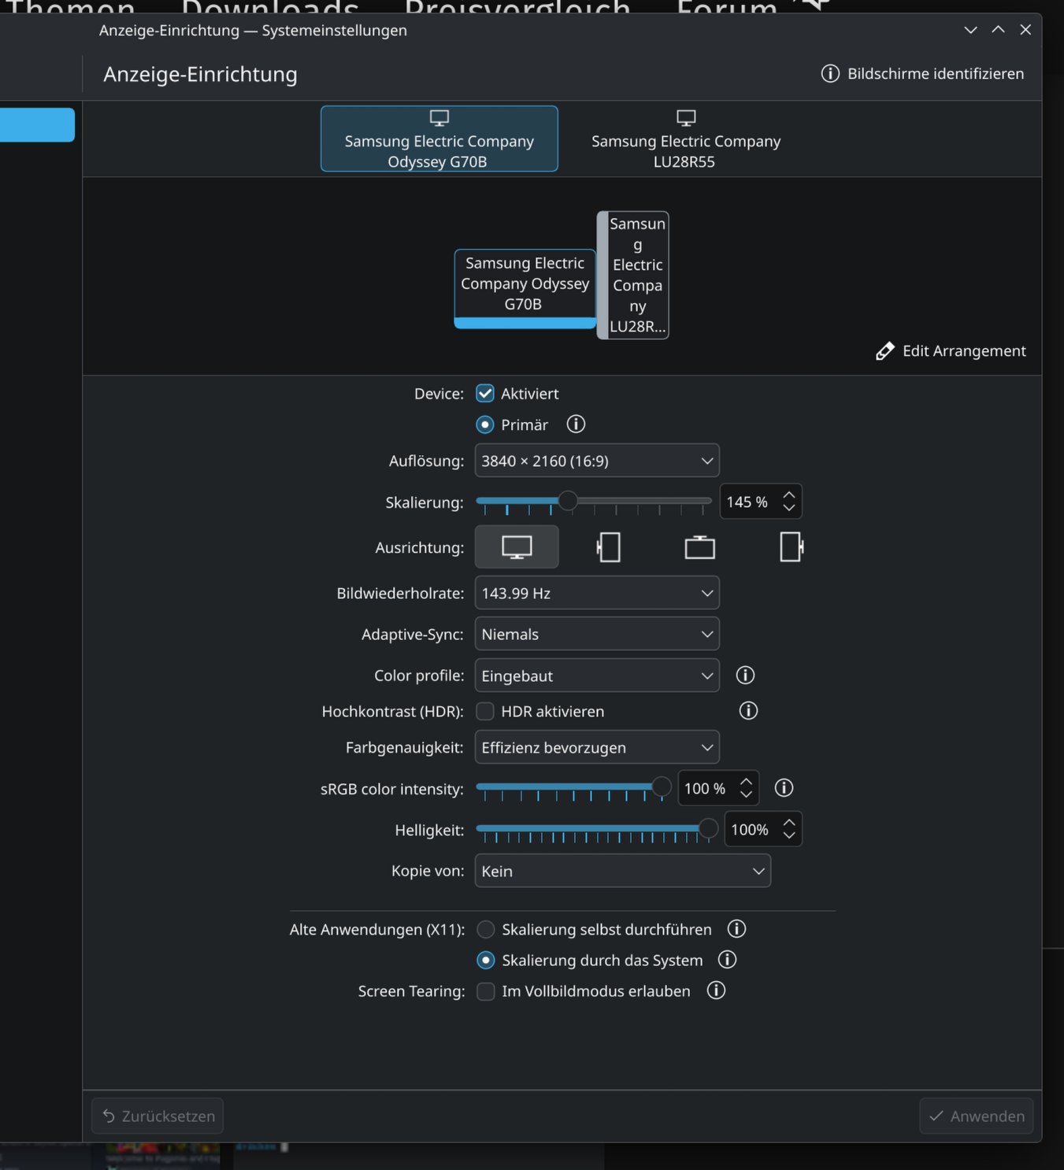
Task: Increase Skalierung value with up arrow
Action: [789, 495]
